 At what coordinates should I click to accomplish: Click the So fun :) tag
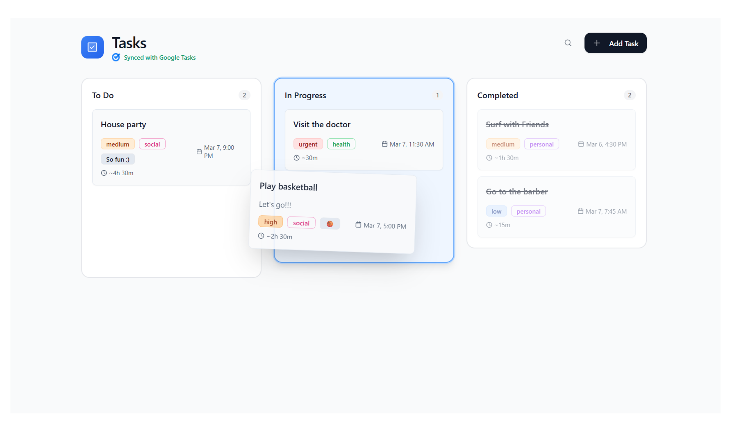[x=118, y=160]
